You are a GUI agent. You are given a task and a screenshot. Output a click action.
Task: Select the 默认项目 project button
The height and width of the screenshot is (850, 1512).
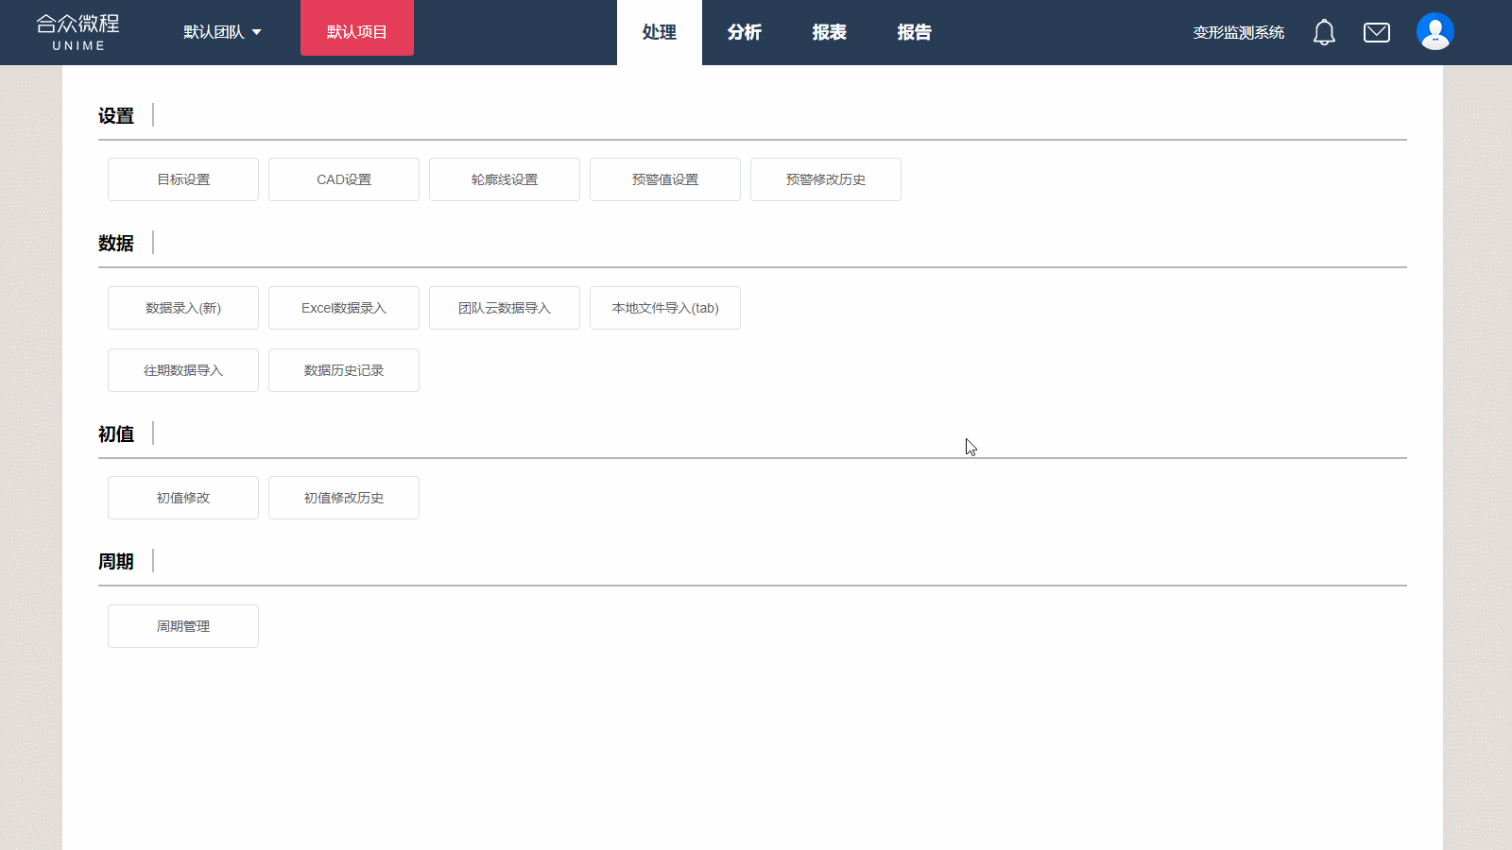(357, 32)
